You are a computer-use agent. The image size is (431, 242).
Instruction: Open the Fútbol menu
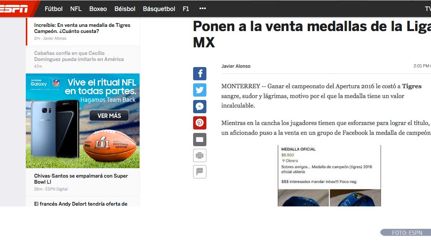coord(53,9)
